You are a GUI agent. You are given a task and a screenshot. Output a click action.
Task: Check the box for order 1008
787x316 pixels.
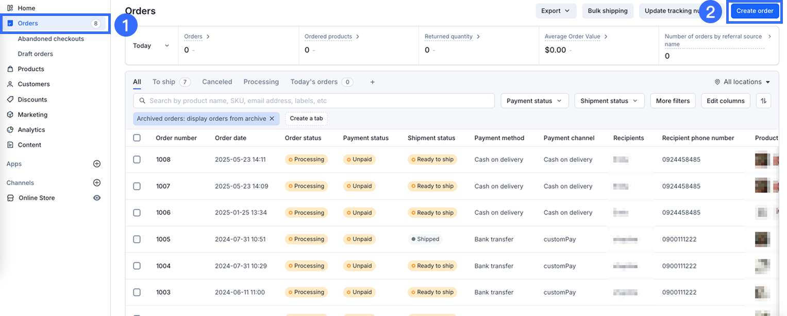tap(137, 160)
